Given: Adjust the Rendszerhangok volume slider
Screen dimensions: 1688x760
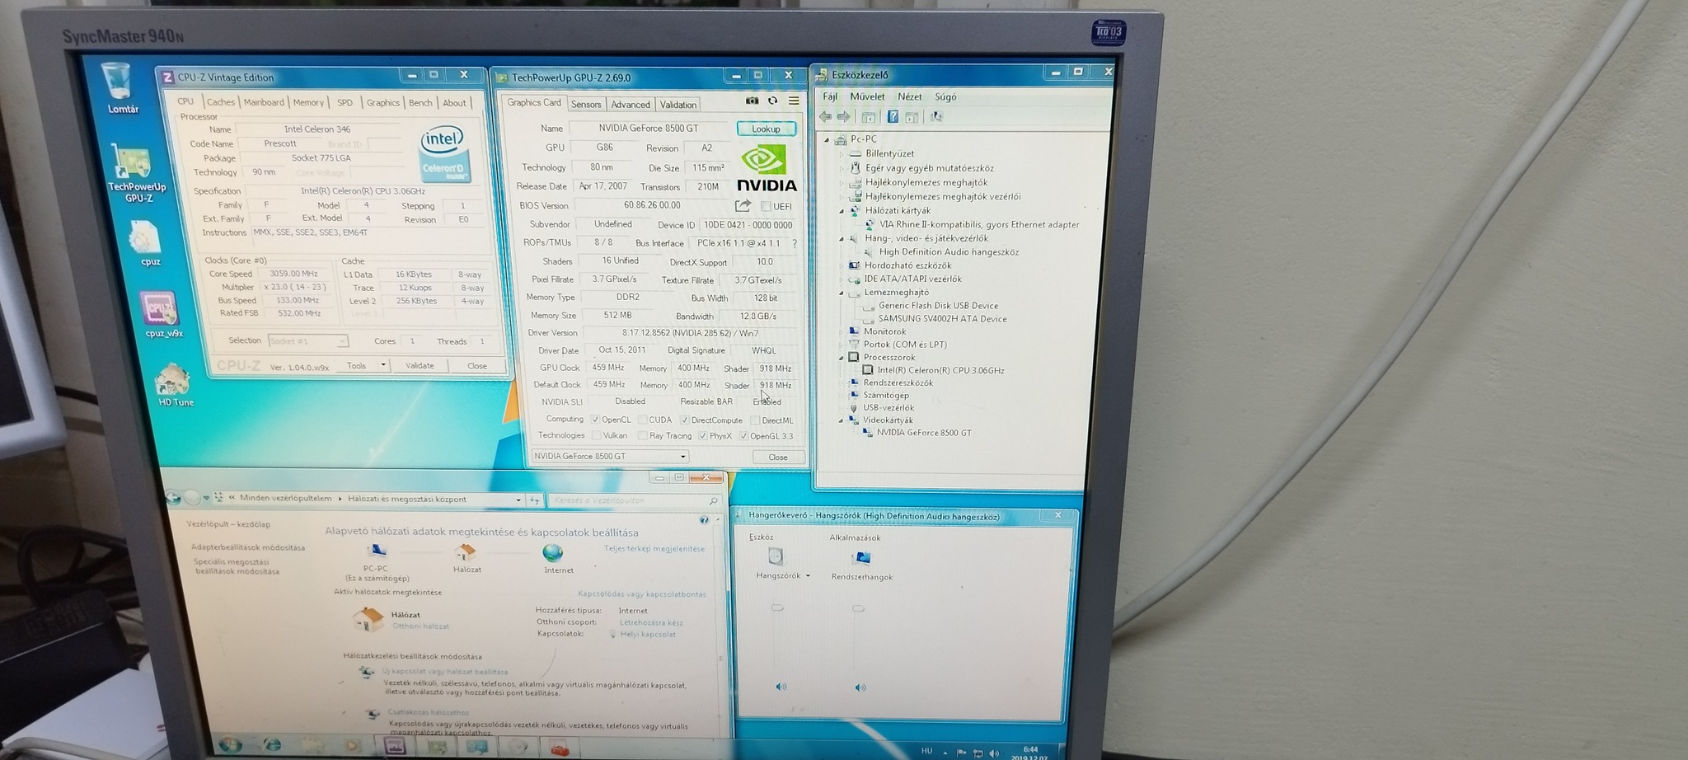Looking at the screenshot, I should tap(858, 608).
